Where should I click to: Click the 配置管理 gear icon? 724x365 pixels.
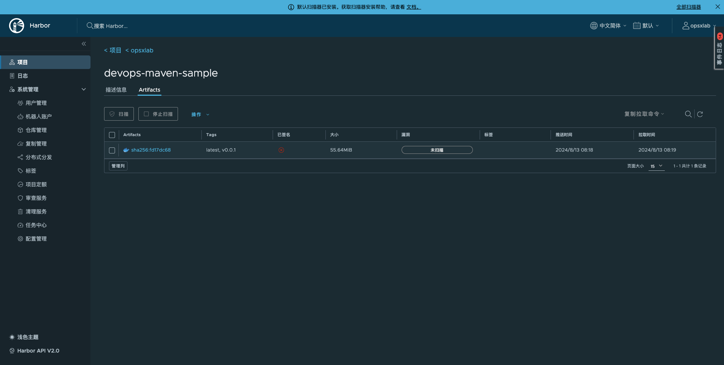click(x=20, y=239)
